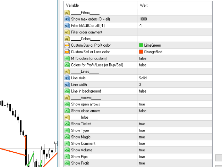Viewport: 222px width, 167px height.
Task: Click boolean icon for Show Profit
Action: pyautogui.click(x=67, y=163)
